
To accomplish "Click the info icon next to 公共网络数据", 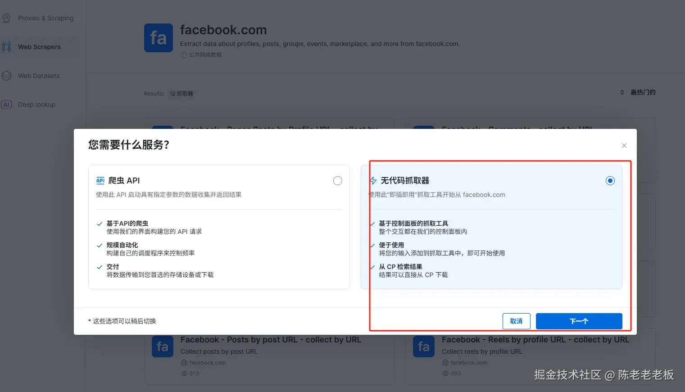I will tap(184, 55).
